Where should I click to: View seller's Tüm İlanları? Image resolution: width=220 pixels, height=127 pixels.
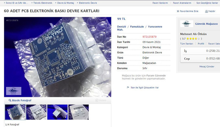click(186, 44)
